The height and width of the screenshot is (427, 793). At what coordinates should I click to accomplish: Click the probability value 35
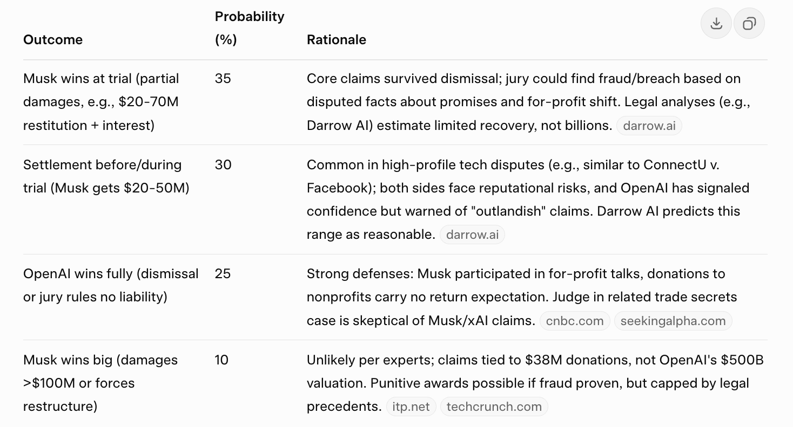(x=223, y=79)
